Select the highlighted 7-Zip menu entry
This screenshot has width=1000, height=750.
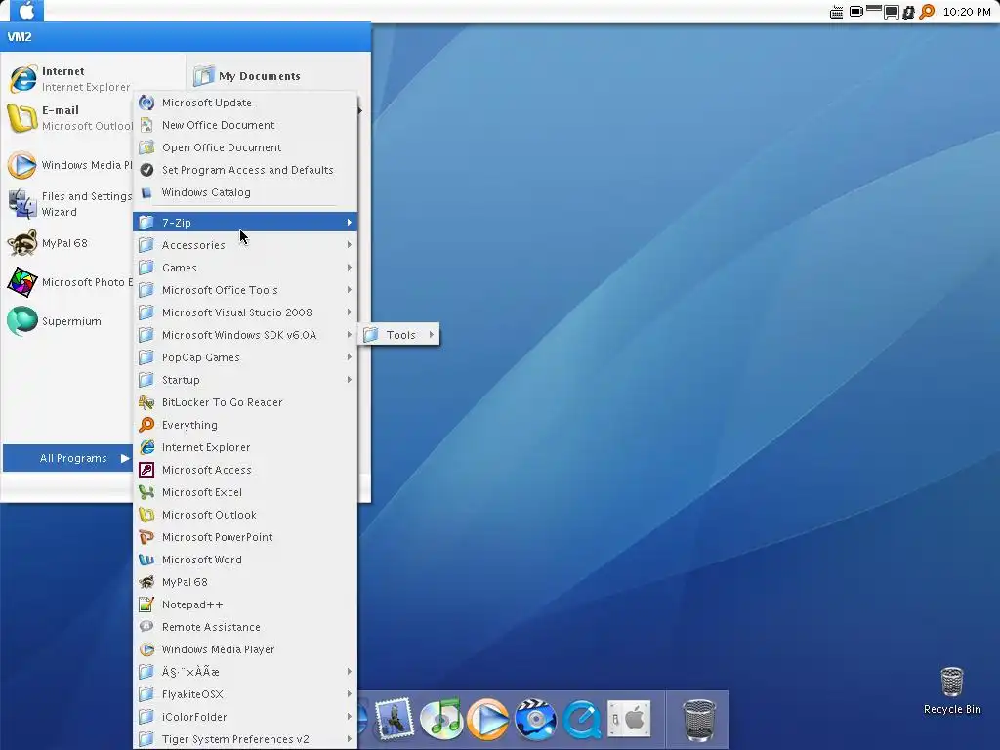point(245,223)
